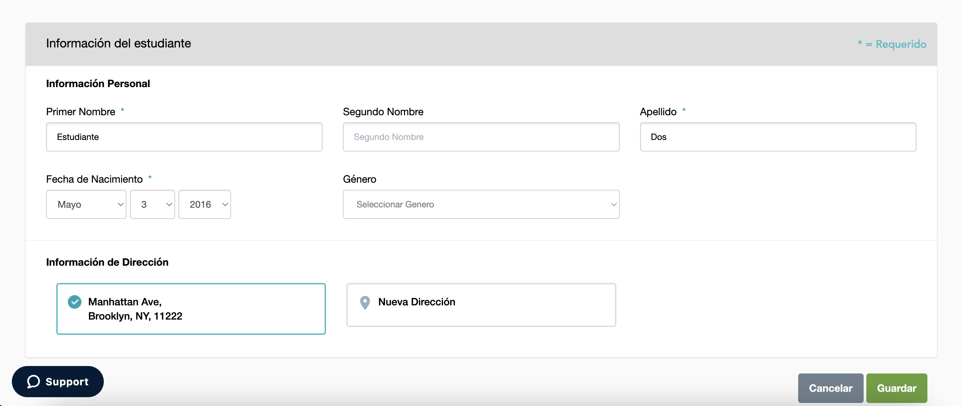Open the birth year dropdown showing 2016

click(205, 204)
